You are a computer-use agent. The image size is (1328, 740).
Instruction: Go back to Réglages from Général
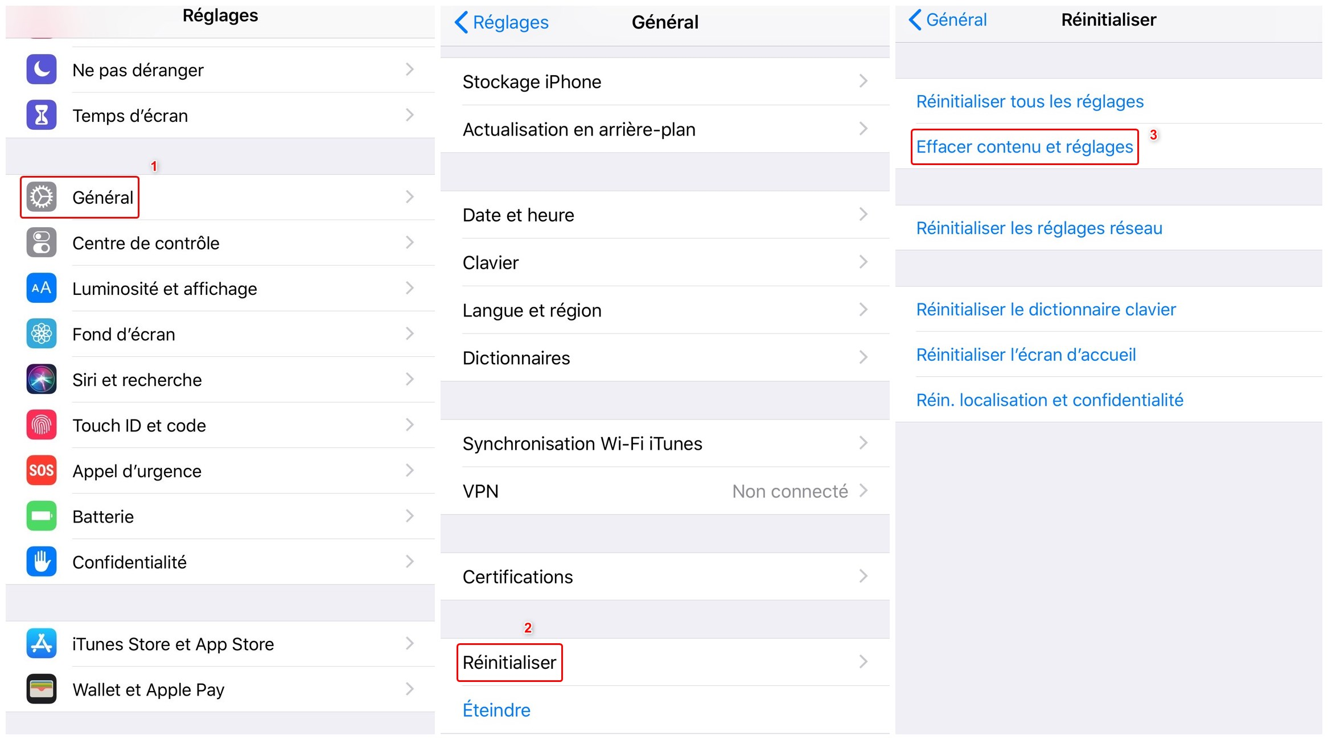(501, 22)
